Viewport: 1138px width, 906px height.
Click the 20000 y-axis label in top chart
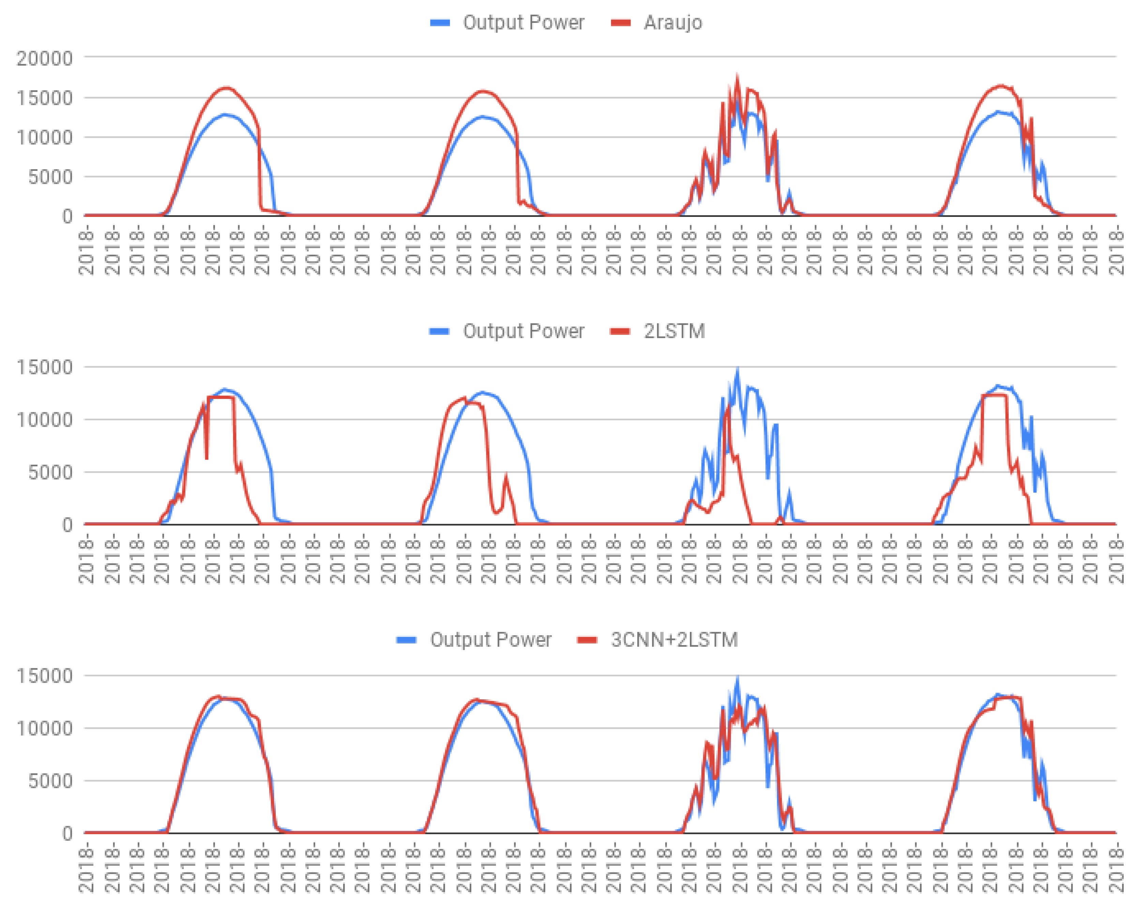click(45, 58)
